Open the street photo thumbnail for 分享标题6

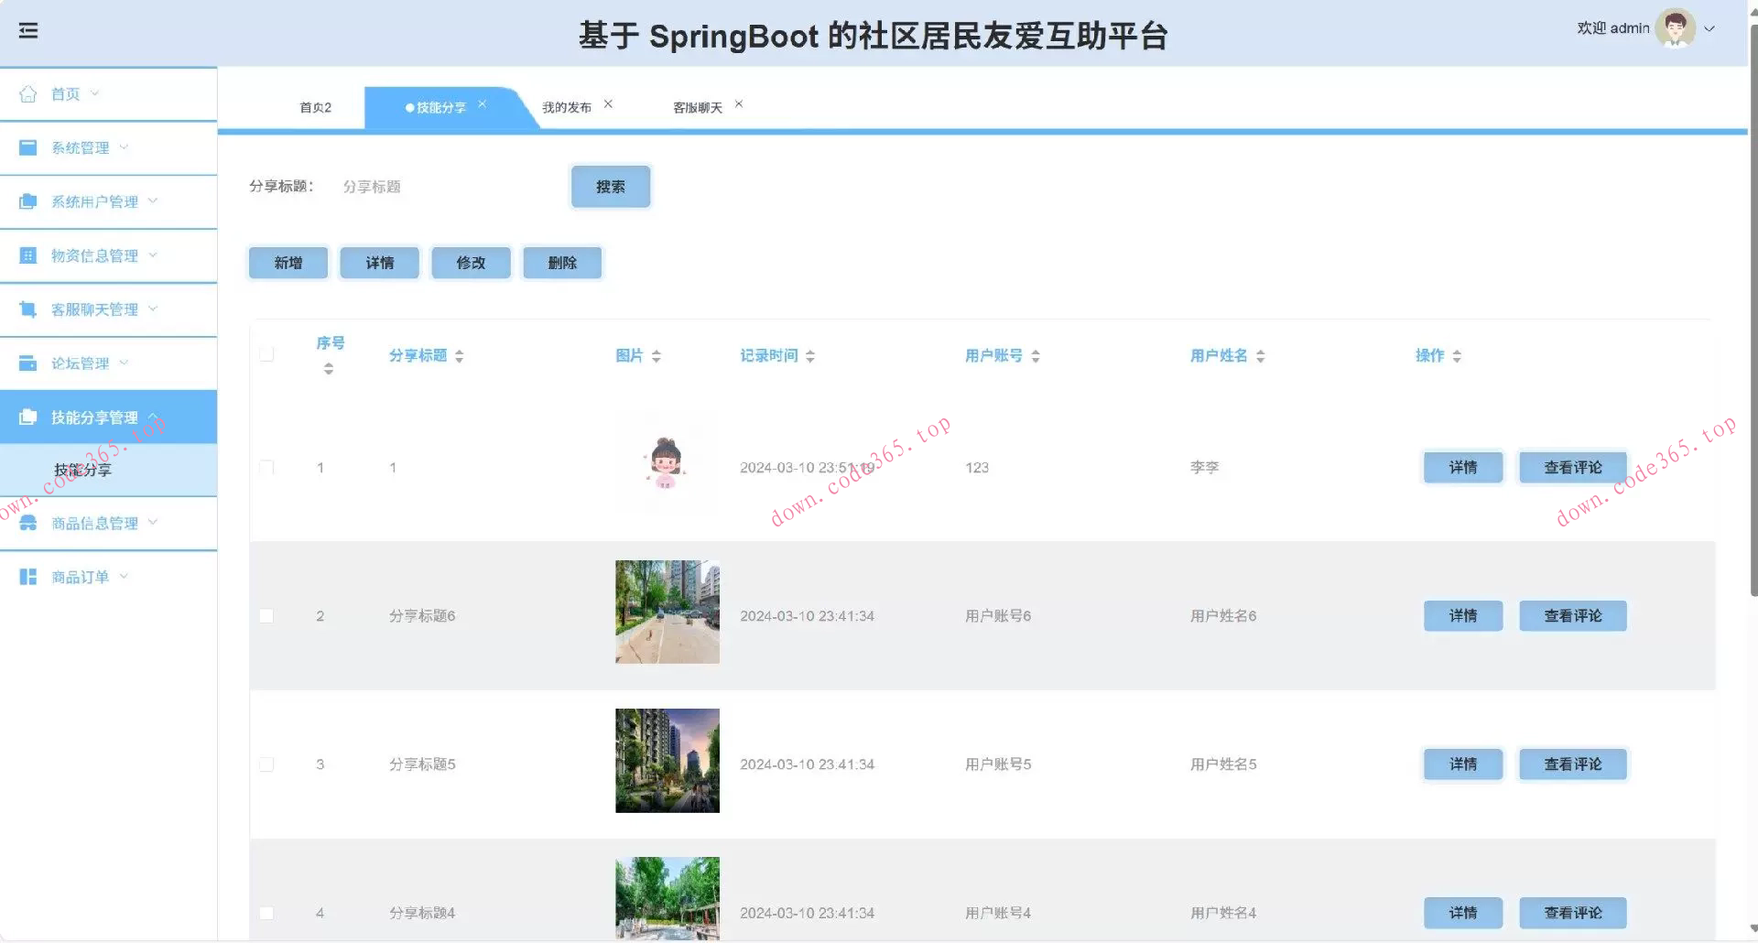[x=667, y=612]
